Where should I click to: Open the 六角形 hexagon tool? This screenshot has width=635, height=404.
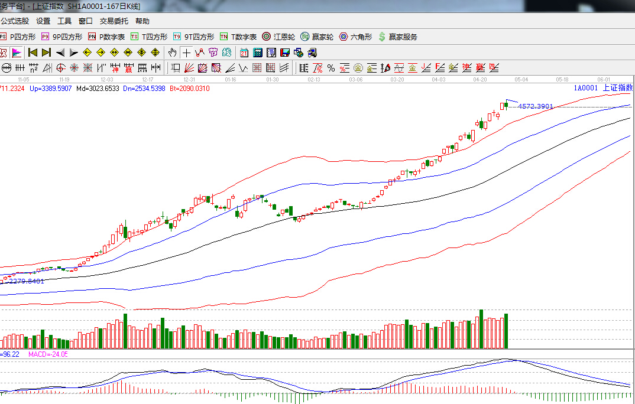click(355, 37)
